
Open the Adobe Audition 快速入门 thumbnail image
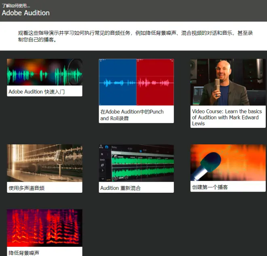point(44,72)
